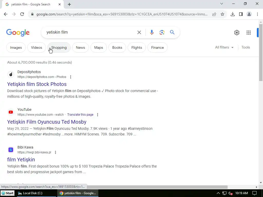The width and height of the screenshot is (263, 197).
Task: Click the hwgl.bibi-kawa.pl URL
Action: (x=34, y=152)
